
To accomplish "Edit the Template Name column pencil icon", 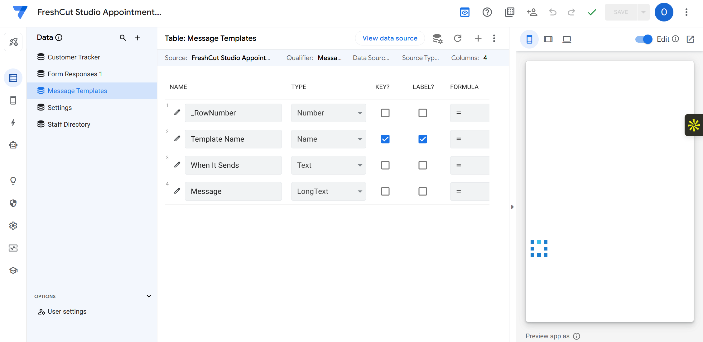I will (x=177, y=138).
